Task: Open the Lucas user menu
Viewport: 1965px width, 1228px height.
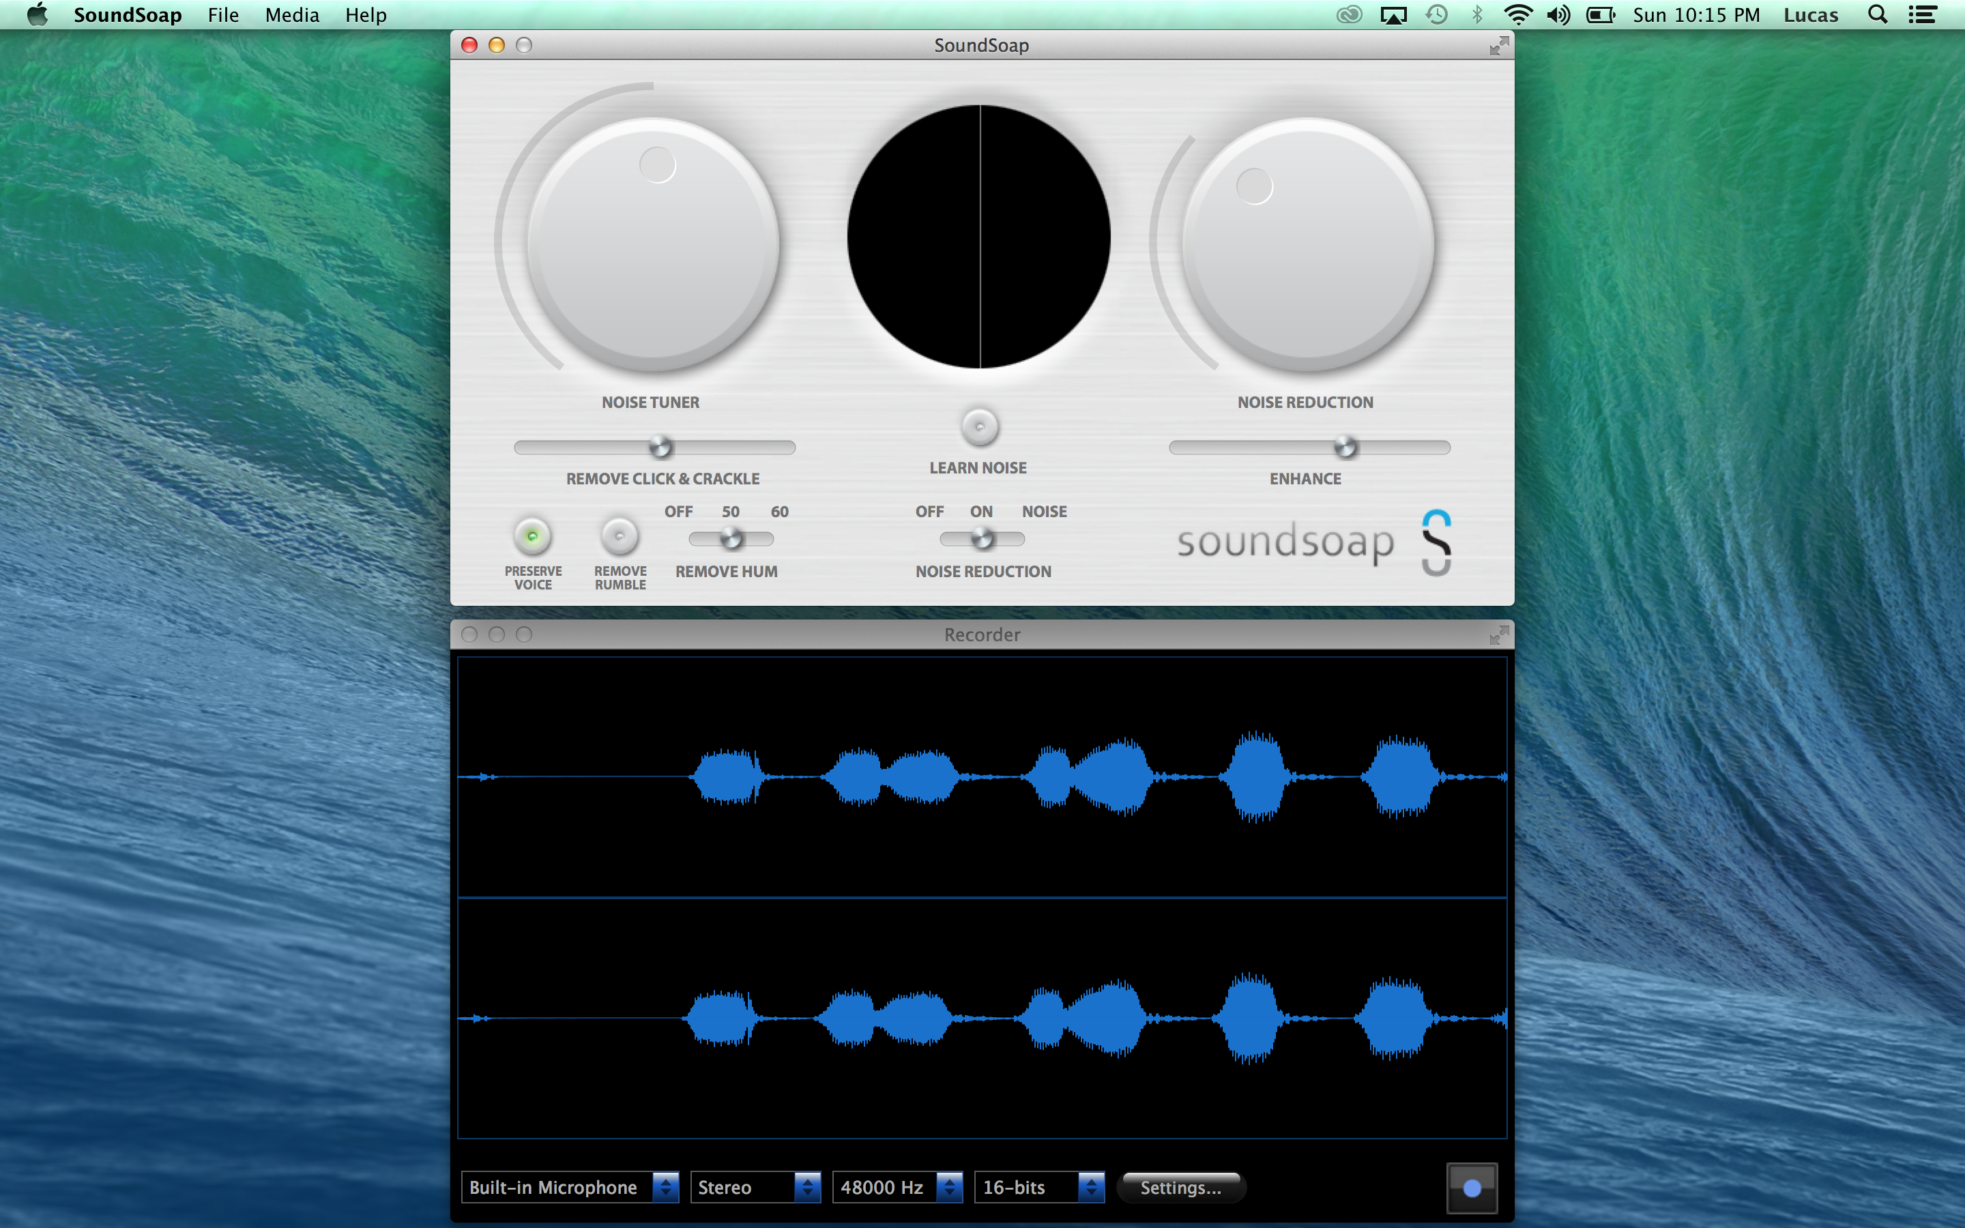Action: tap(1811, 14)
